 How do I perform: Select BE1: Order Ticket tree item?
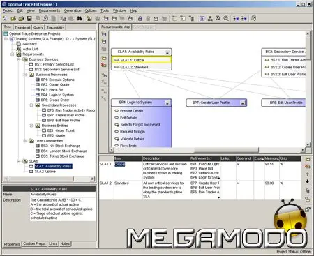click(x=61, y=130)
